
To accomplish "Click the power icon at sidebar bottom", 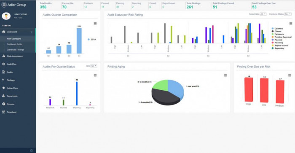I will tap(32, 150).
